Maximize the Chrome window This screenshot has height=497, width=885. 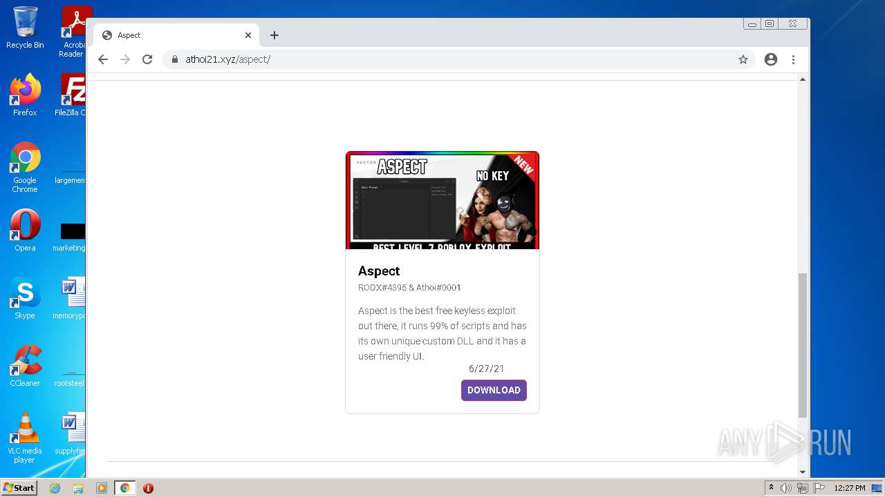770,23
